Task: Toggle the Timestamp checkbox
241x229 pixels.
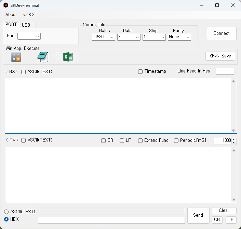Action: tap(140, 72)
